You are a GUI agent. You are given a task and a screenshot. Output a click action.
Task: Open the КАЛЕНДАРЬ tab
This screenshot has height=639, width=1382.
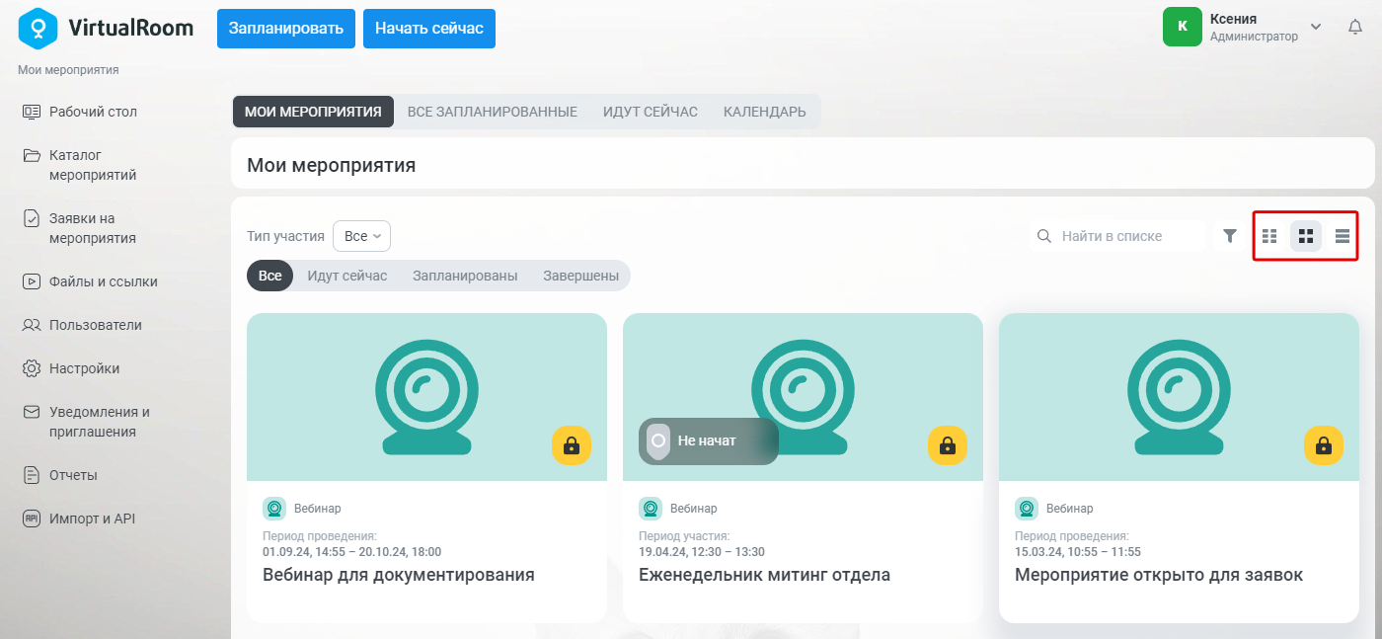coord(765,112)
